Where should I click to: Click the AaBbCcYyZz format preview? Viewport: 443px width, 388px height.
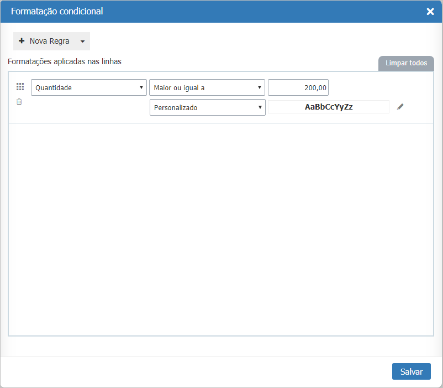329,107
